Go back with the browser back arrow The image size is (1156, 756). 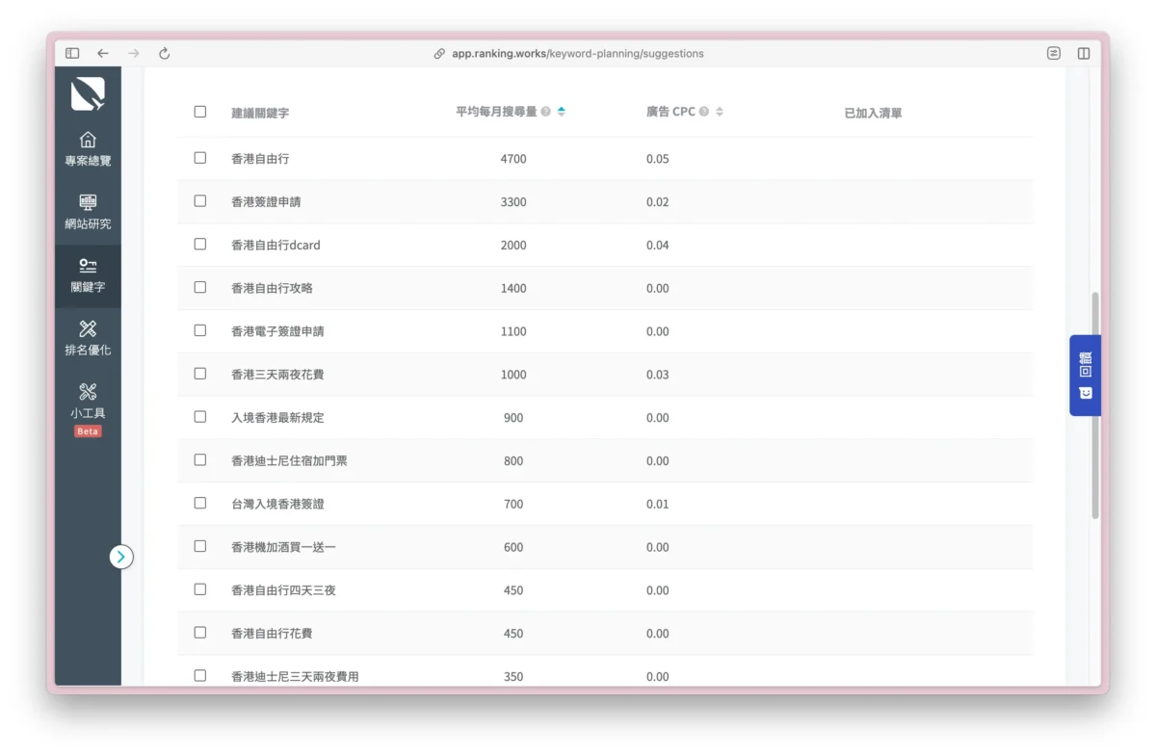click(103, 54)
